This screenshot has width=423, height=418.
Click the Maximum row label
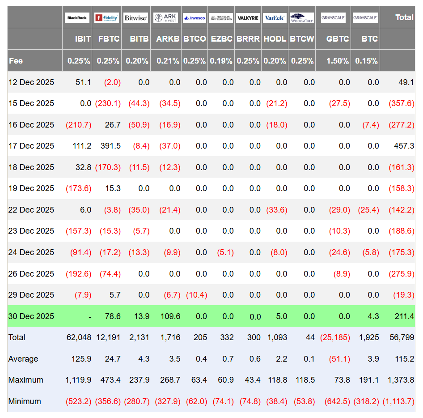[25, 380]
